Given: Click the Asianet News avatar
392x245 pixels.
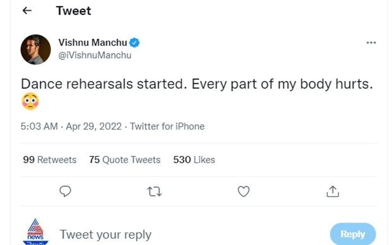Looking at the screenshot, I should tap(36, 232).
